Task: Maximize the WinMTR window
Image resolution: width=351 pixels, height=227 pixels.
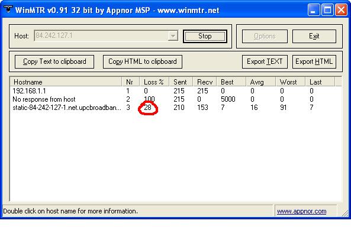Action: pos(327,10)
